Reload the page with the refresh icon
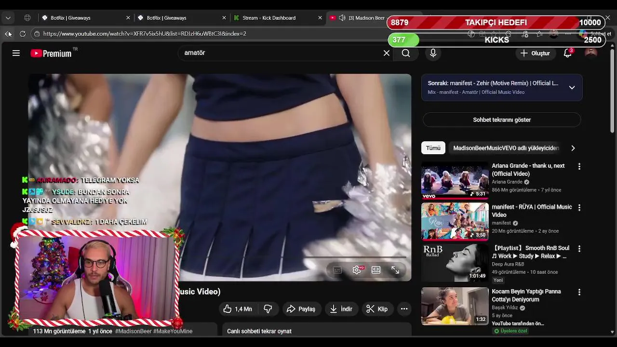Screen dimensions: 617x347 [x=23, y=34]
